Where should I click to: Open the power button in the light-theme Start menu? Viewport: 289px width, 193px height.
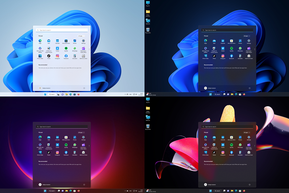84,88
